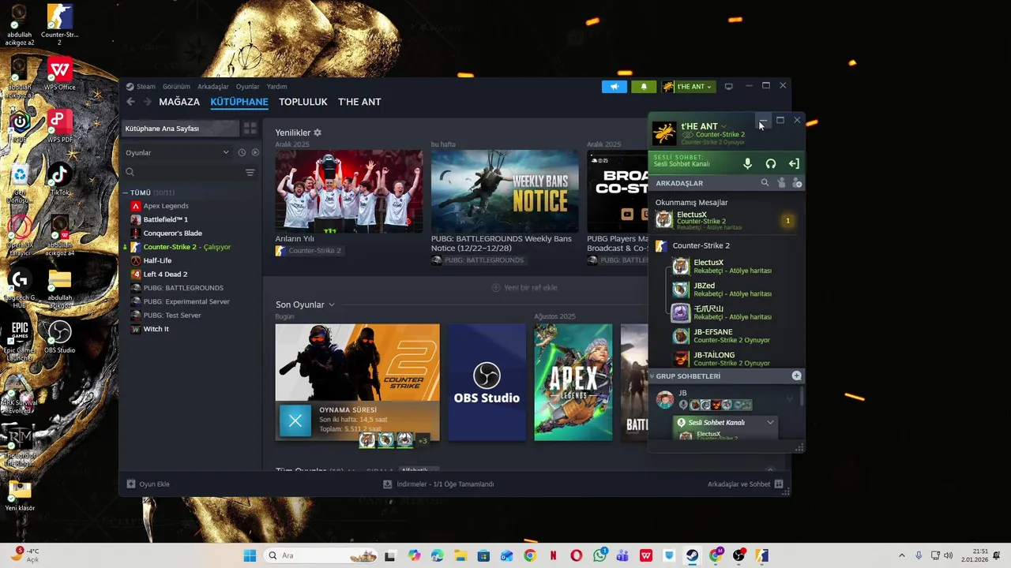1011x568 pixels.
Task: Open Epic Games Launcher desktop shortcut
Action: pyautogui.click(x=20, y=340)
